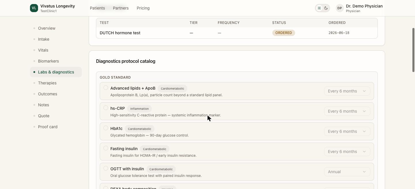The width and height of the screenshot is (415, 189).
Task: Switch to dark theme moon icon
Action: pyautogui.click(x=326, y=8)
